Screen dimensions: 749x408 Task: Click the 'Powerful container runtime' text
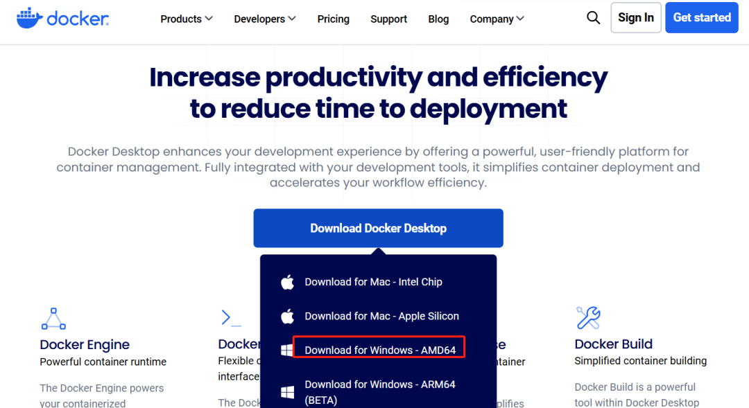tap(103, 362)
